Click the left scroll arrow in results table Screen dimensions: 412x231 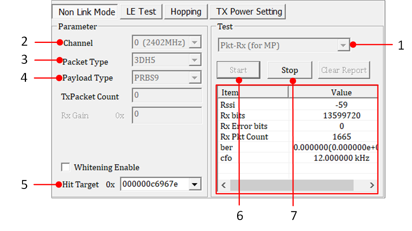click(223, 185)
